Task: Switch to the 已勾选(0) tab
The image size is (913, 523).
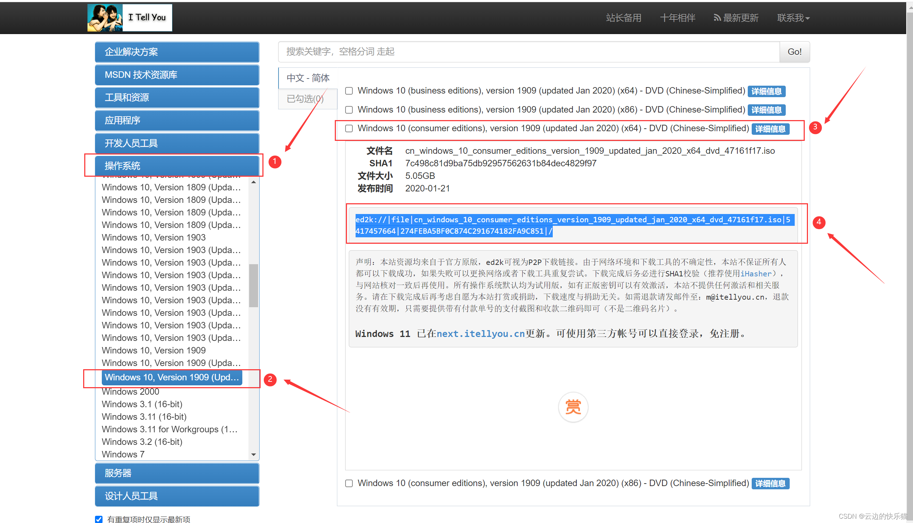Action: tap(305, 99)
